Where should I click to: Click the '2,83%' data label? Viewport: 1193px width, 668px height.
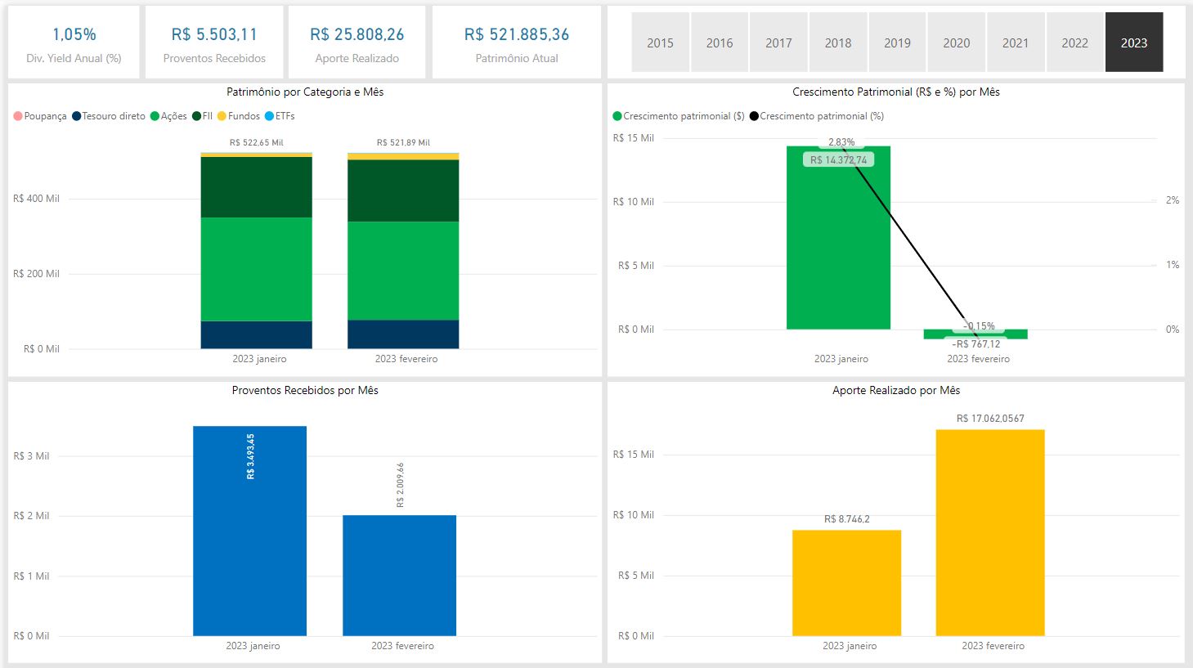841,142
